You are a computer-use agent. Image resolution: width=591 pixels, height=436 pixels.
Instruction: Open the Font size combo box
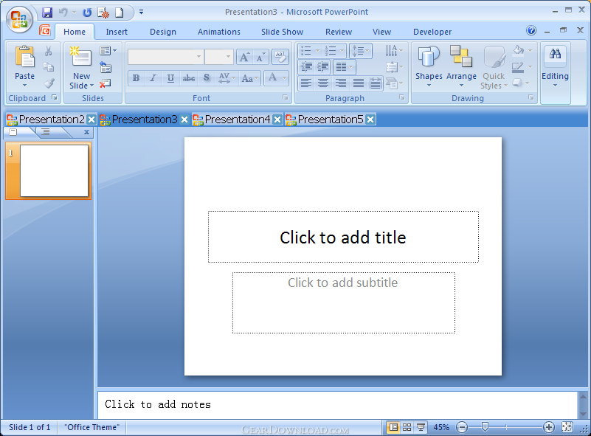point(218,57)
